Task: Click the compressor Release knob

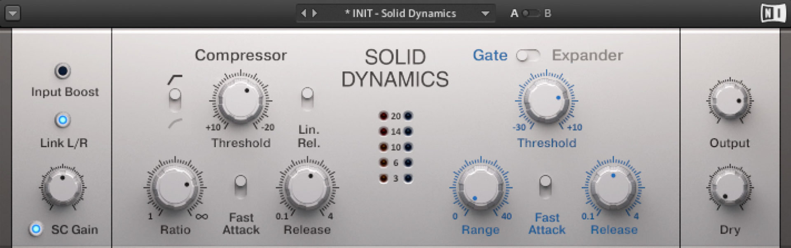Action: coord(307,187)
